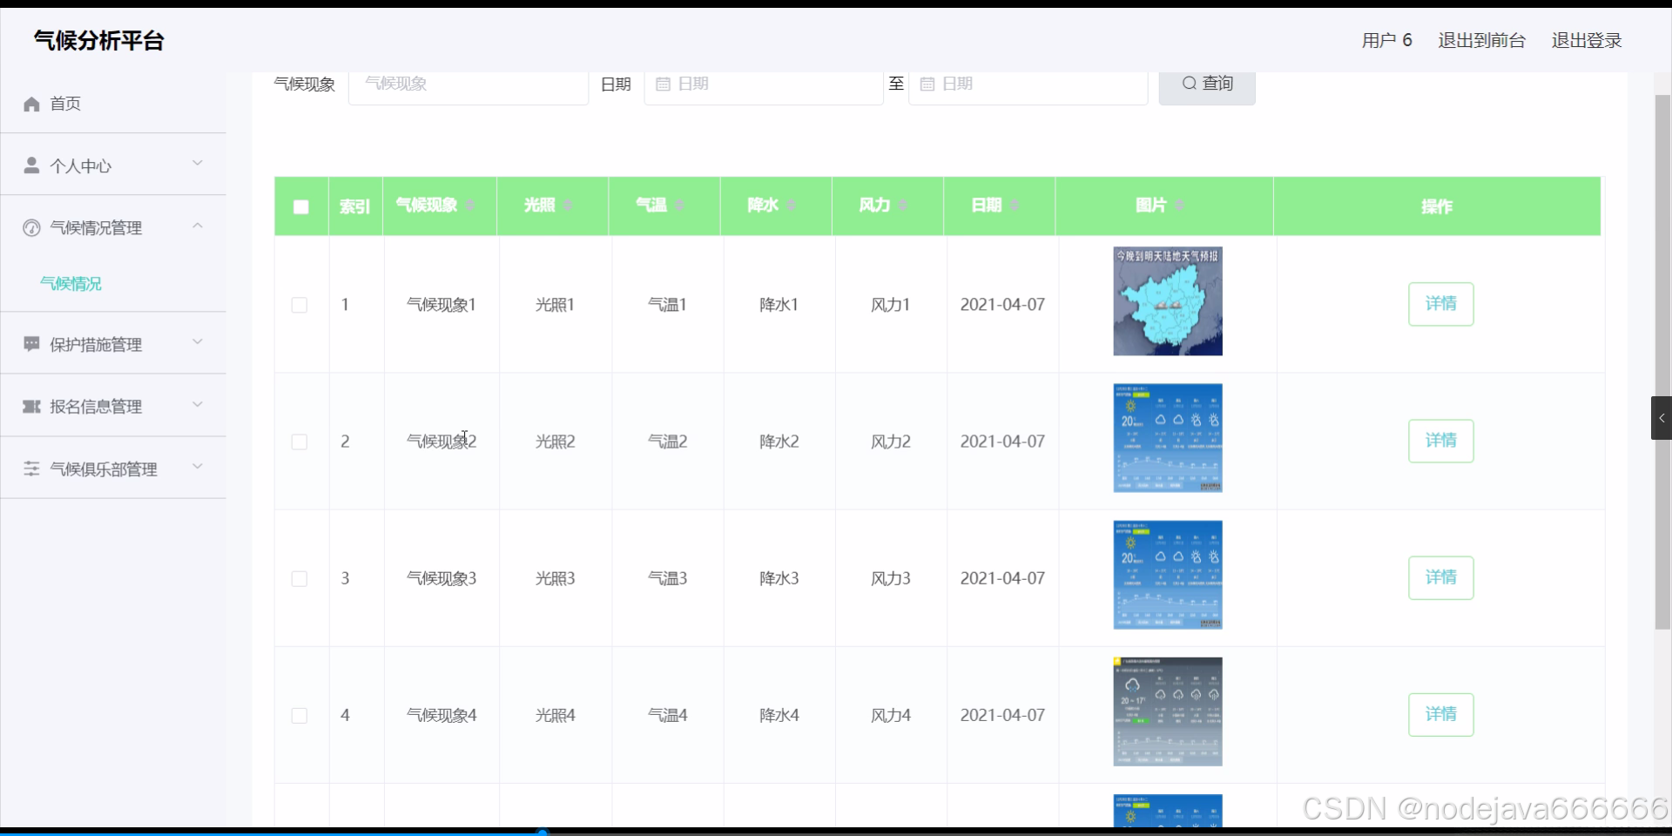
Task: Click the 退出登录 link
Action: point(1587,41)
